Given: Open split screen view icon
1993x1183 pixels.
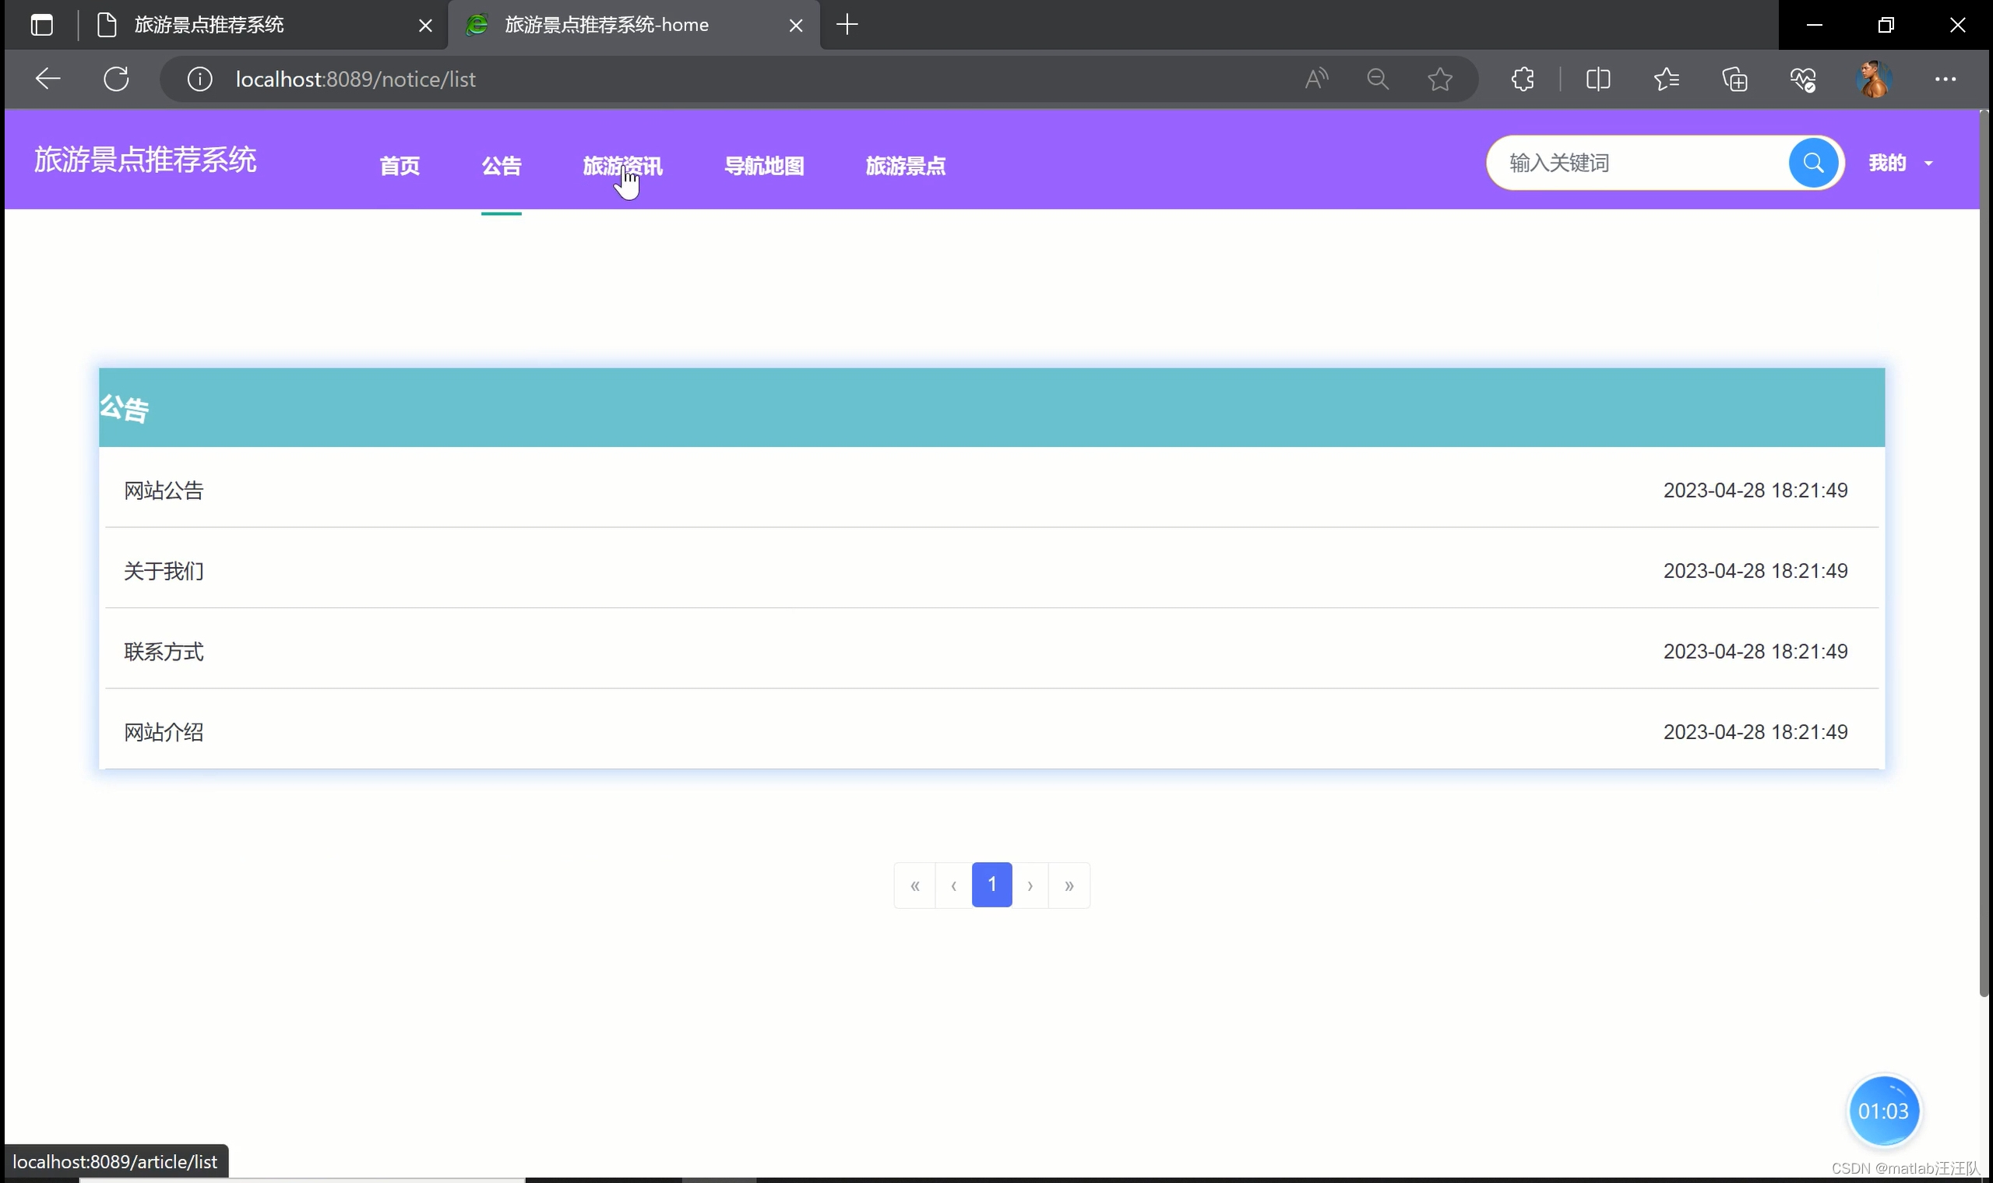Looking at the screenshot, I should 1597,79.
